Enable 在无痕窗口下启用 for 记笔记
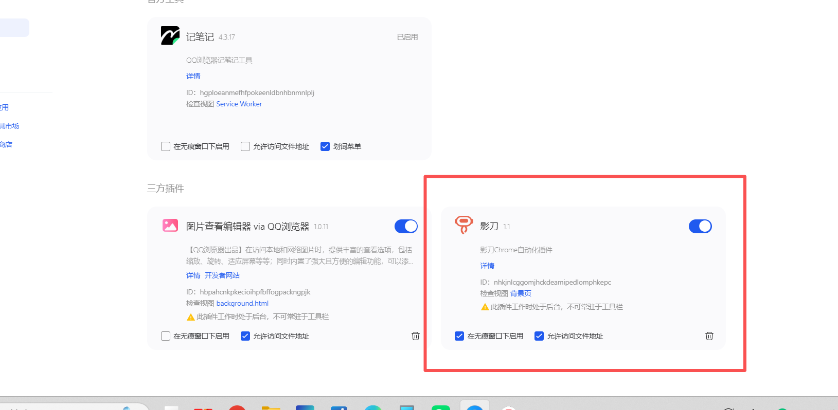Screen dimensions: 838x410 [x=166, y=146]
